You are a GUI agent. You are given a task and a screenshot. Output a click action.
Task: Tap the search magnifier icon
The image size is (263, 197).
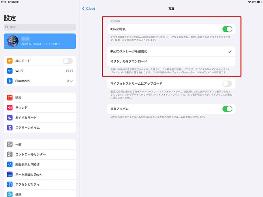(x=7, y=27)
